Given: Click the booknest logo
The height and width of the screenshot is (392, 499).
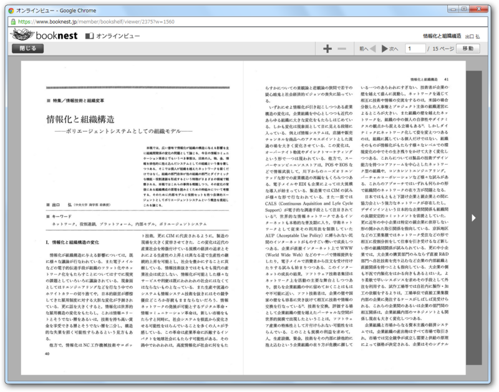Looking at the screenshot, I should (44, 35).
